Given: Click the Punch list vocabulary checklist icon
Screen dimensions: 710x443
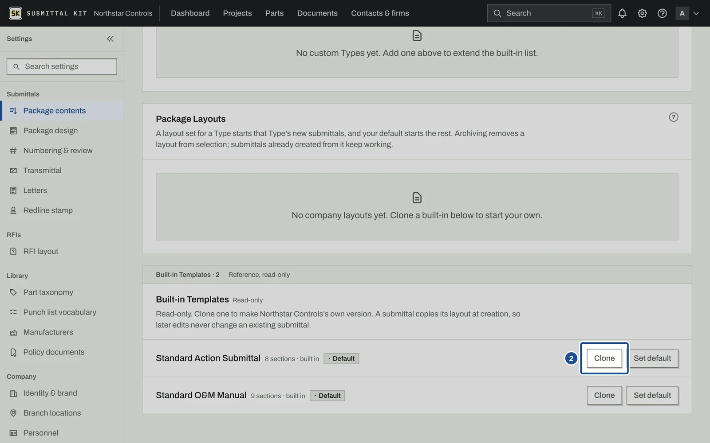Looking at the screenshot, I should pyautogui.click(x=13, y=312).
